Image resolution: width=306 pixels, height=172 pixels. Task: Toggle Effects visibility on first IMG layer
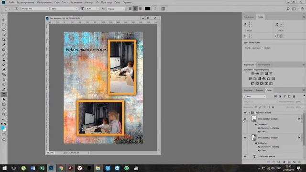[256, 124]
